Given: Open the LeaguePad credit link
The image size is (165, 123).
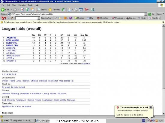Looking at the screenshot, I should tap(86, 64).
